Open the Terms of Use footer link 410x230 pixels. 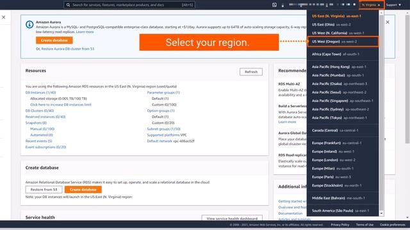(x=365, y=225)
